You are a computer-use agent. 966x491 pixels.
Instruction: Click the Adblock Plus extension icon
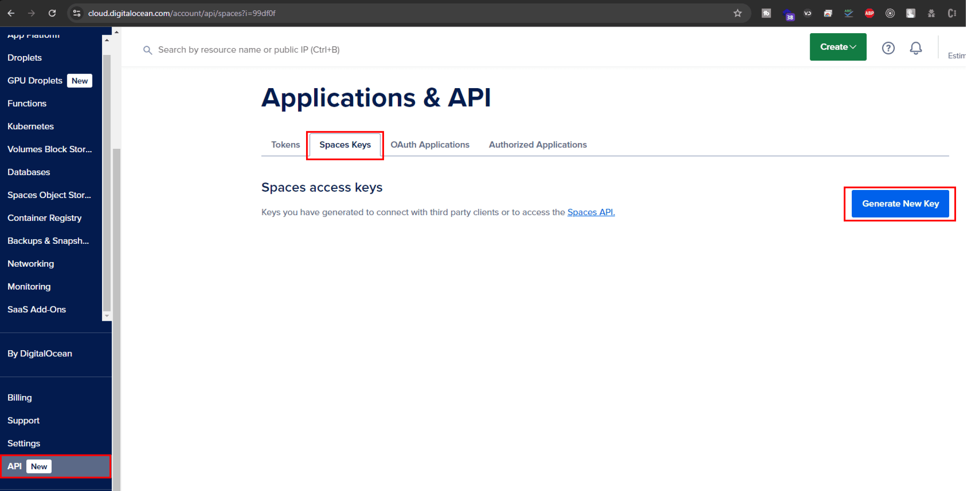[x=869, y=13]
